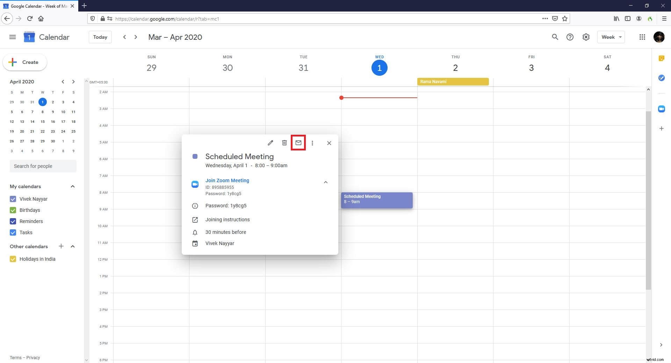Open Google Calendar settings gear

(x=586, y=37)
